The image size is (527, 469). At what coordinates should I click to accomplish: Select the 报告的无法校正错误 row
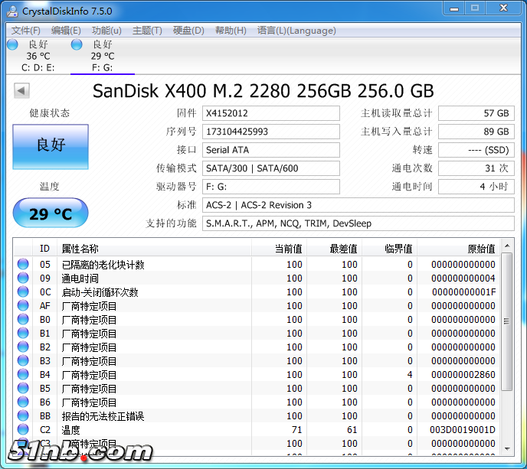[x=257, y=416]
